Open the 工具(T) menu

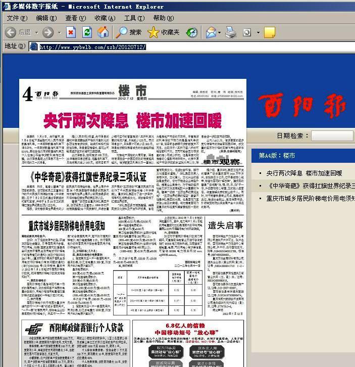134,18
